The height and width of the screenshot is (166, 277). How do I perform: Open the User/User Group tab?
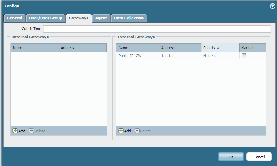click(x=45, y=18)
